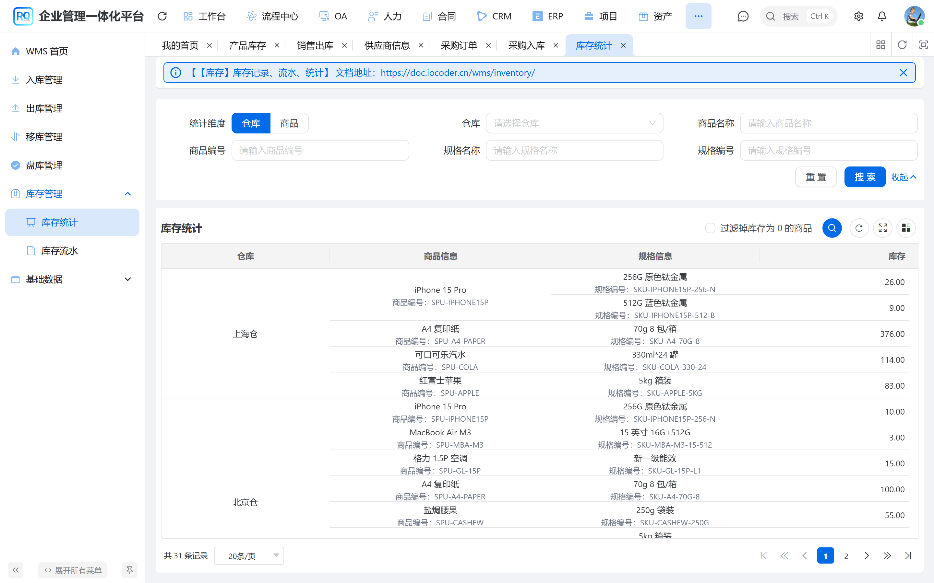Close the 采购入库 tab
The image size is (934, 583).
[556, 45]
